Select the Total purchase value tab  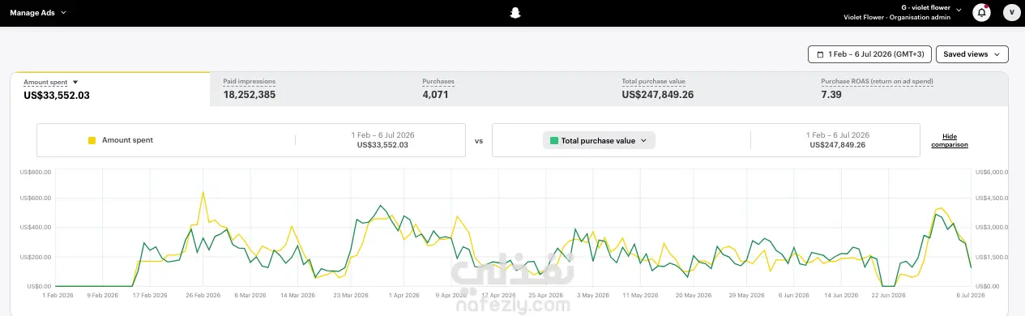click(x=709, y=88)
